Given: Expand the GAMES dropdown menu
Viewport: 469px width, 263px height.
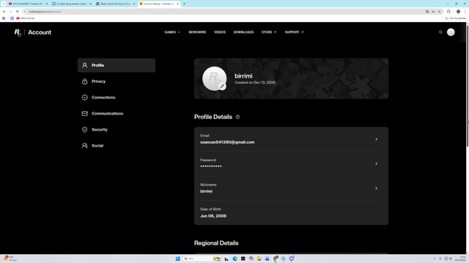Looking at the screenshot, I should pyautogui.click(x=172, y=32).
